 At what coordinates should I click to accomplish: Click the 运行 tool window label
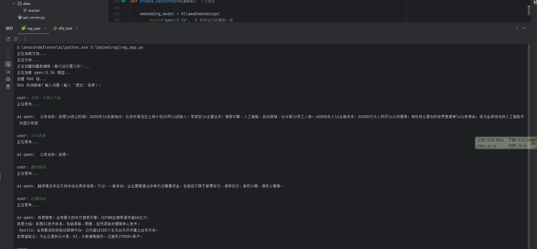[9, 28]
